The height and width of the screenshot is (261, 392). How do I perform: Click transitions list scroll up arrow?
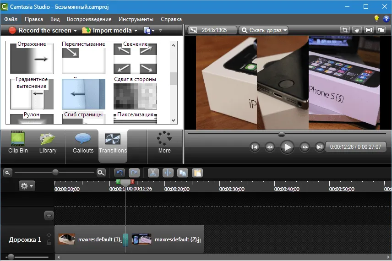pyautogui.click(x=173, y=45)
